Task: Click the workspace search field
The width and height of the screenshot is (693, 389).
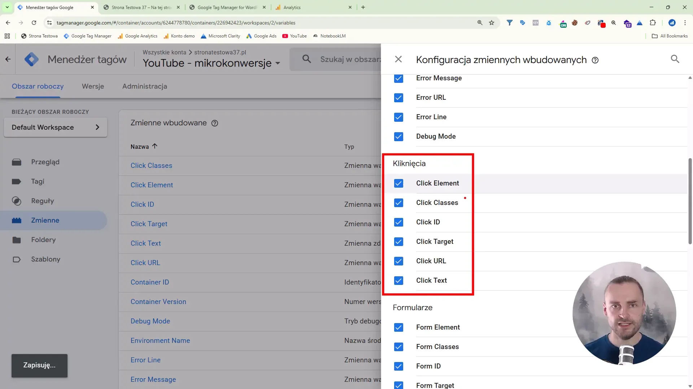Action: [x=335, y=59]
